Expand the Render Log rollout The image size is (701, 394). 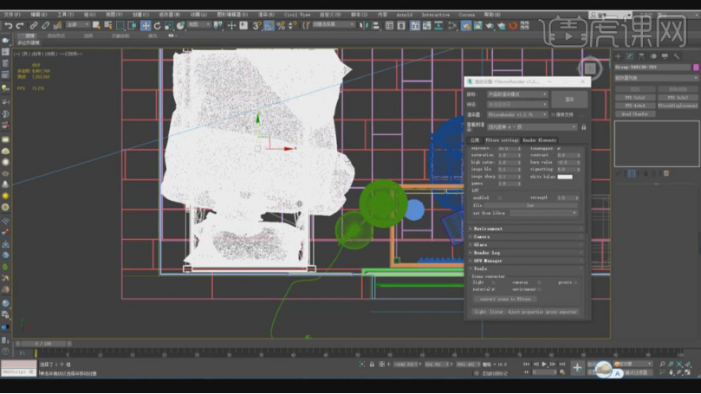tap(527, 253)
